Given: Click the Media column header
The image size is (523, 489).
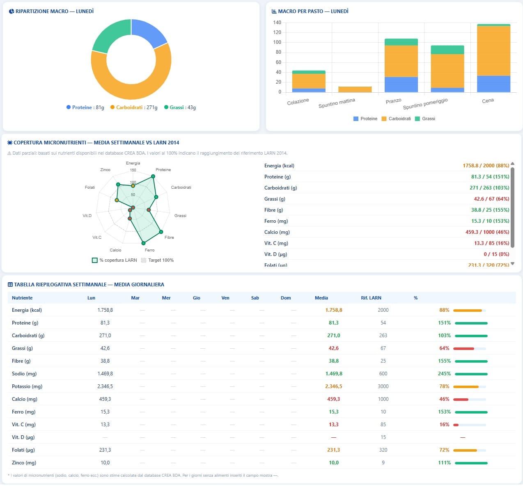Looking at the screenshot, I should click(x=321, y=298).
